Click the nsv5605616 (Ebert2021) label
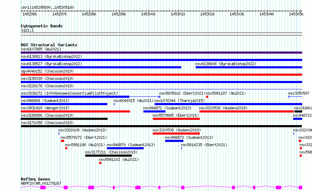Screen dimensions: 312x191 point(182,93)
